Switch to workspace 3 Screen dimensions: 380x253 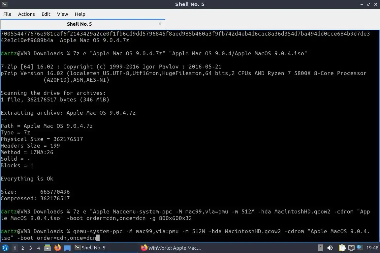coord(31,248)
